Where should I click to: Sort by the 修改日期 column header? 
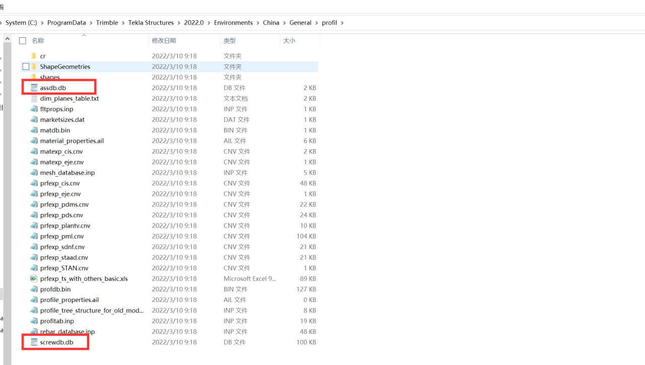pyautogui.click(x=164, y=41)
